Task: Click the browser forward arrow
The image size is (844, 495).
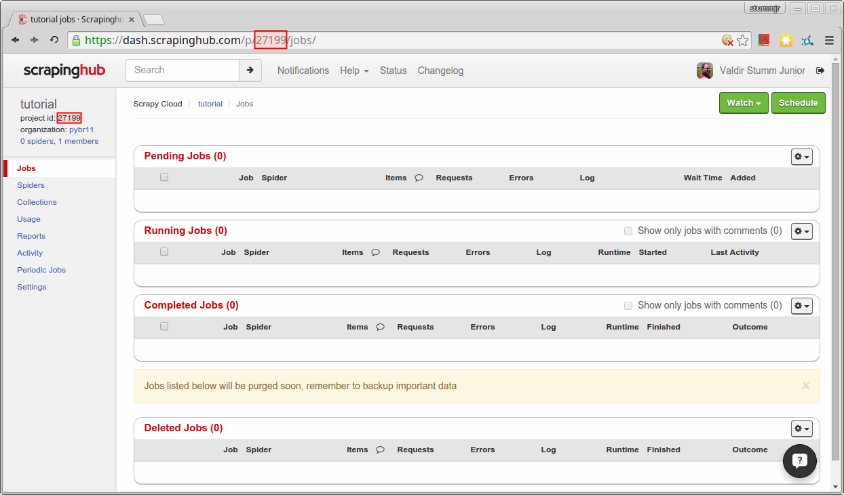Action: point(34,40)
